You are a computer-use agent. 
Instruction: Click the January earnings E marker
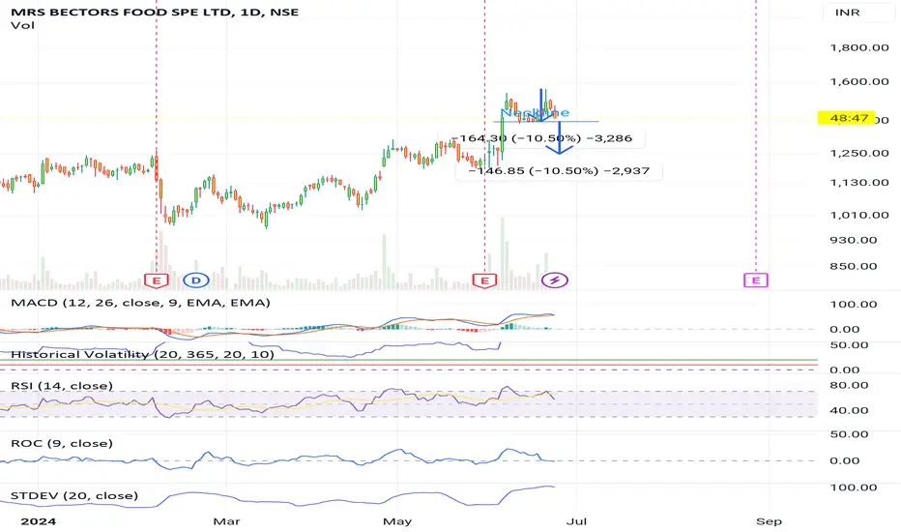pos(156,281)
